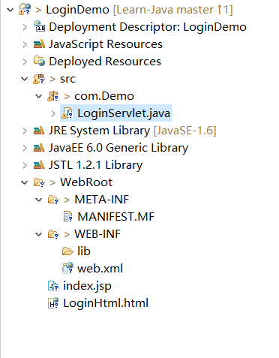Select the src folder label
This screenshot has height=358, width=279.
67,79
